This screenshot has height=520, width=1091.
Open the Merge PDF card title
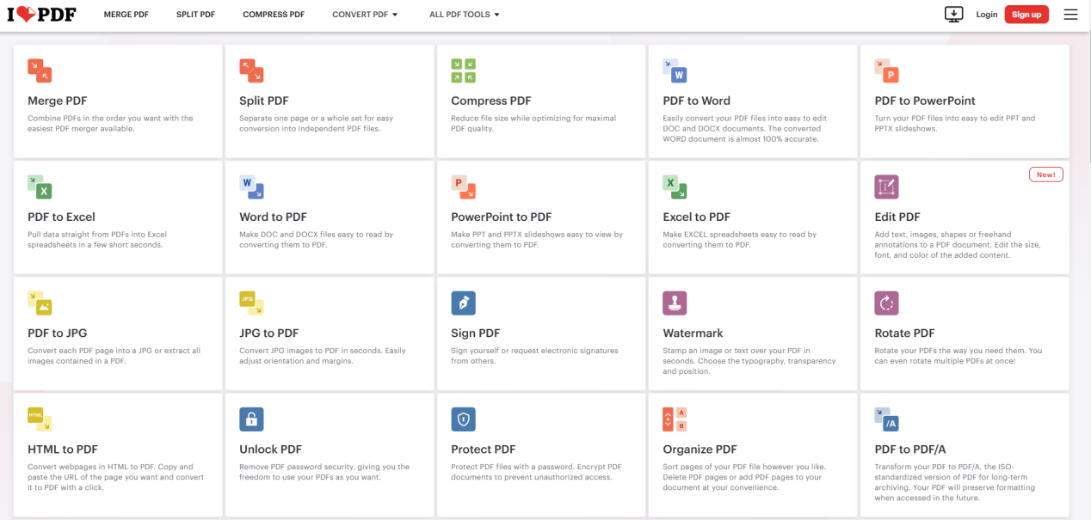[x=58, y=101]
